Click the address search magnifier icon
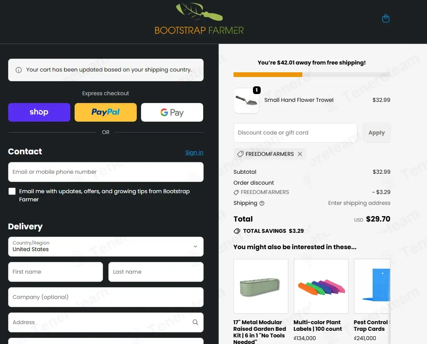 click(195, 322)
